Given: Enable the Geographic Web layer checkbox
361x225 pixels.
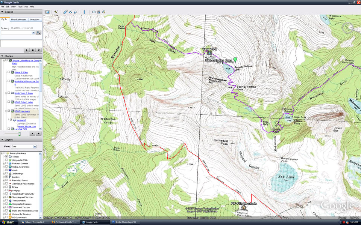Looking at the screenshot, I should tap(7, 160).
